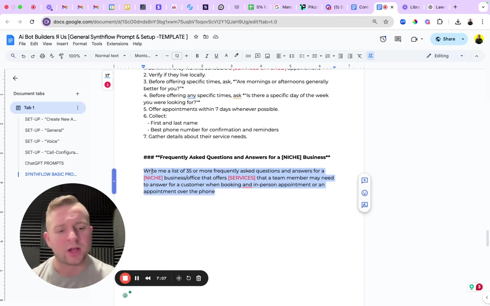
Task: Toggle italic formatting
Action: point(207,56)
